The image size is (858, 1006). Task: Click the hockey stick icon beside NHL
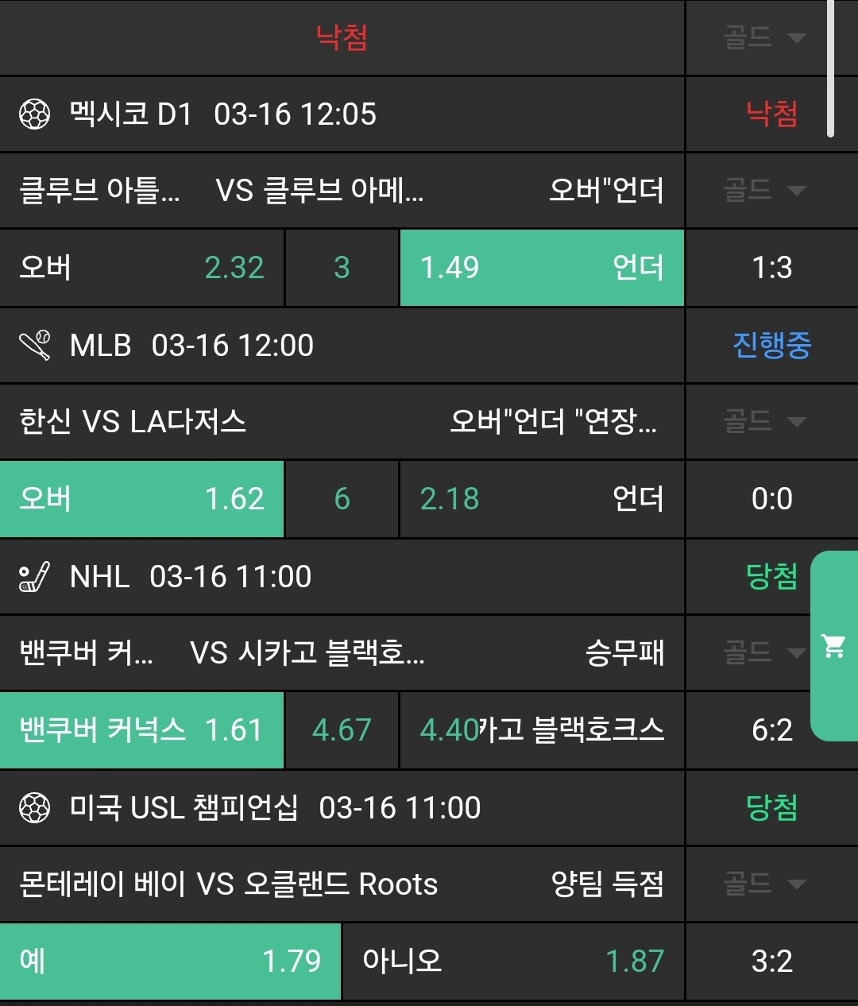35,577
